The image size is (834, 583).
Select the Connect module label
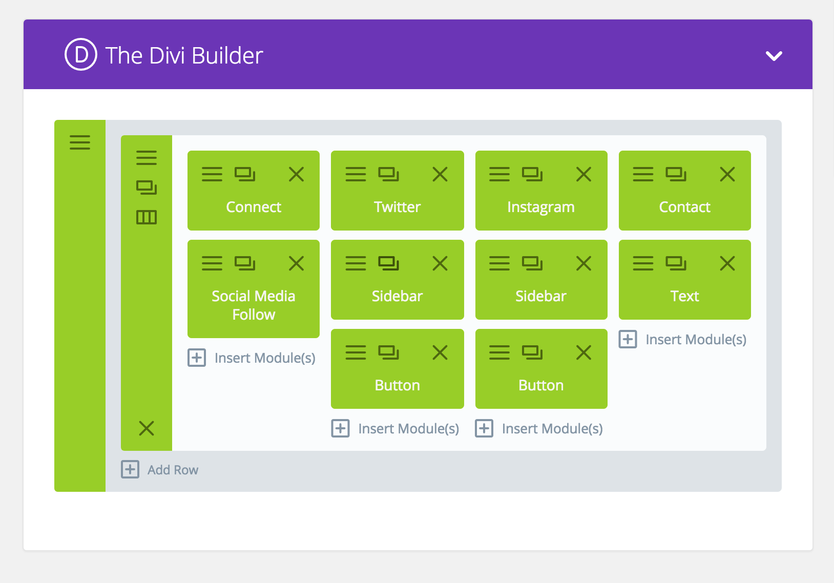254,207
